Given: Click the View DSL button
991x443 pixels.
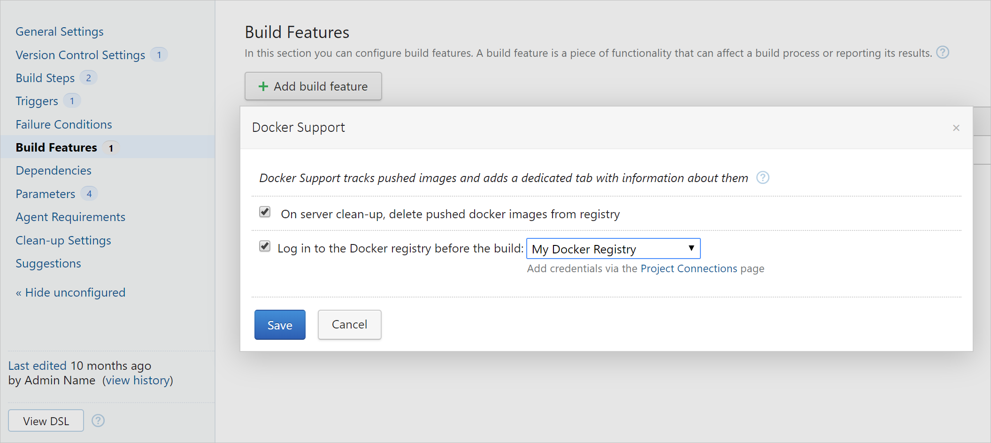Looking at the screenshot, I should 46,420.
